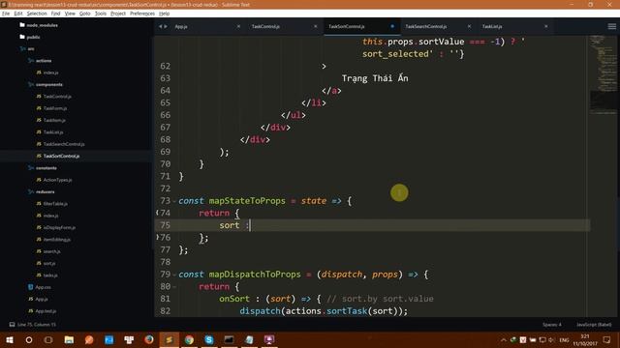
Task: Open search.js in the sidebar
Action: [x=51, y=251]
